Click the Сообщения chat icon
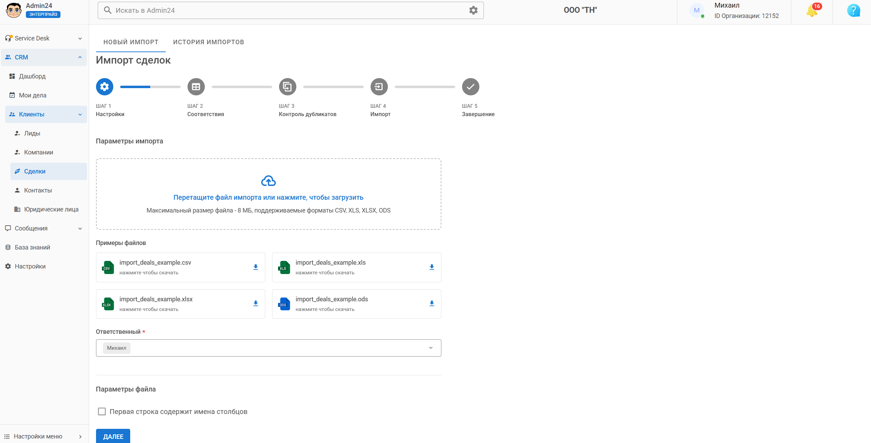The image size is (871, 443). click(8, 228)
